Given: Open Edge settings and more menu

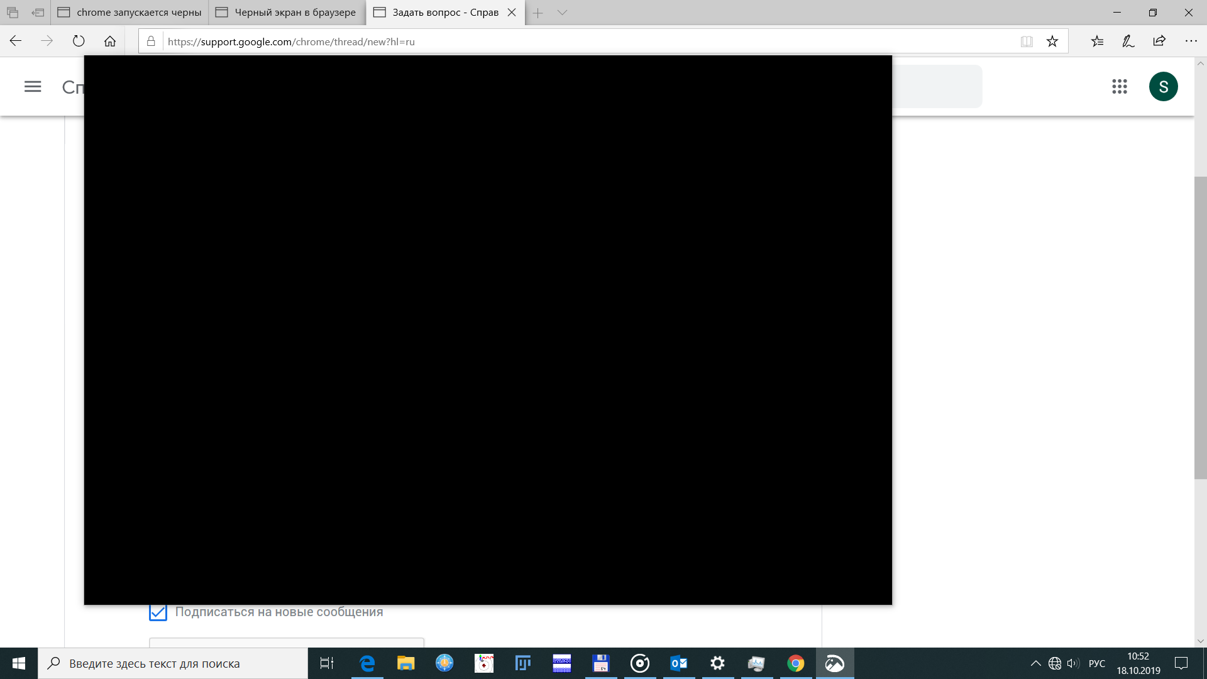Looking at the screenshot, I should [x=1191, y=41].
